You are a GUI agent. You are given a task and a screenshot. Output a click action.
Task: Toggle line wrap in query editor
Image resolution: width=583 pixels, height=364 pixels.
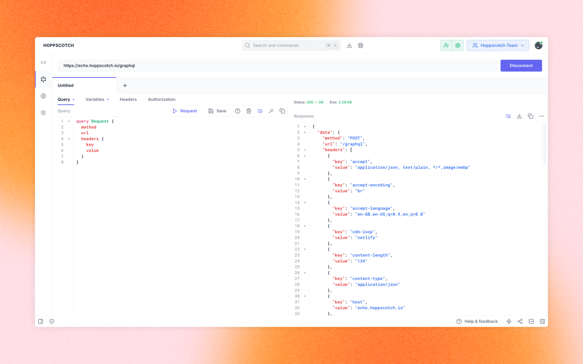pyautogui.click(x=260, y=111)
